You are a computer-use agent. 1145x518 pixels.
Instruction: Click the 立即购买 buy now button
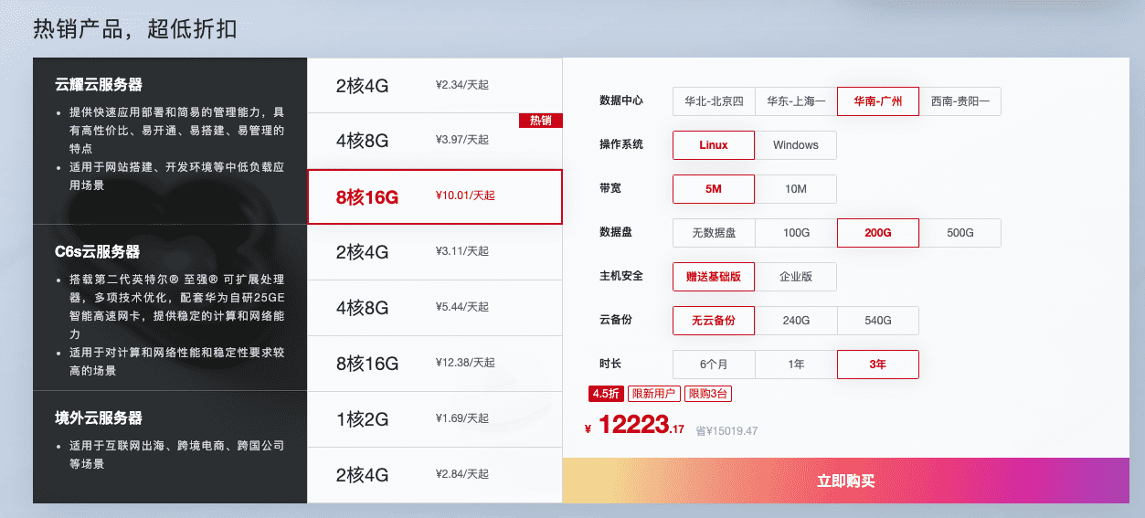tap(846, 481)
